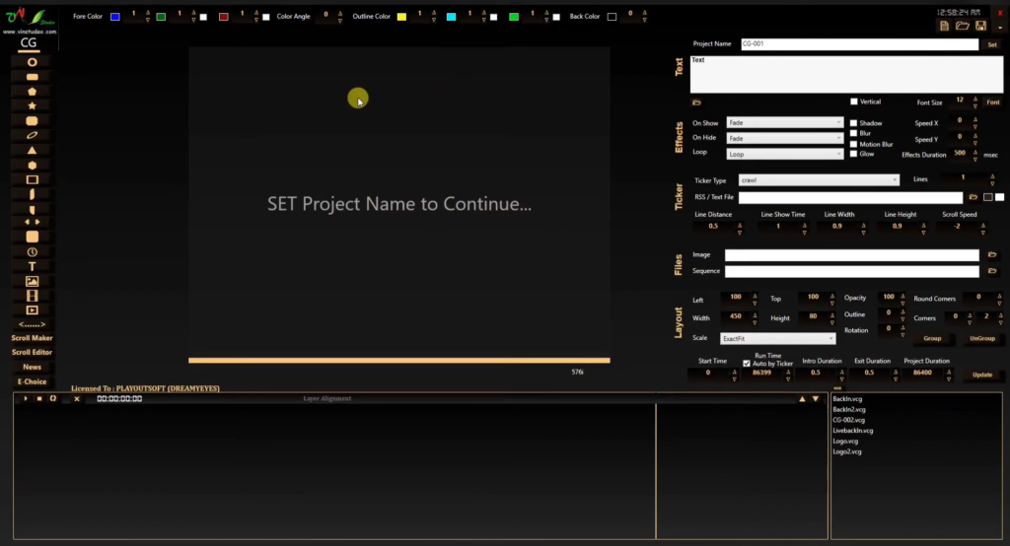The height and width of the screenshot is (546, 1010).
Task: Open the News section
Action: (32, 367)
